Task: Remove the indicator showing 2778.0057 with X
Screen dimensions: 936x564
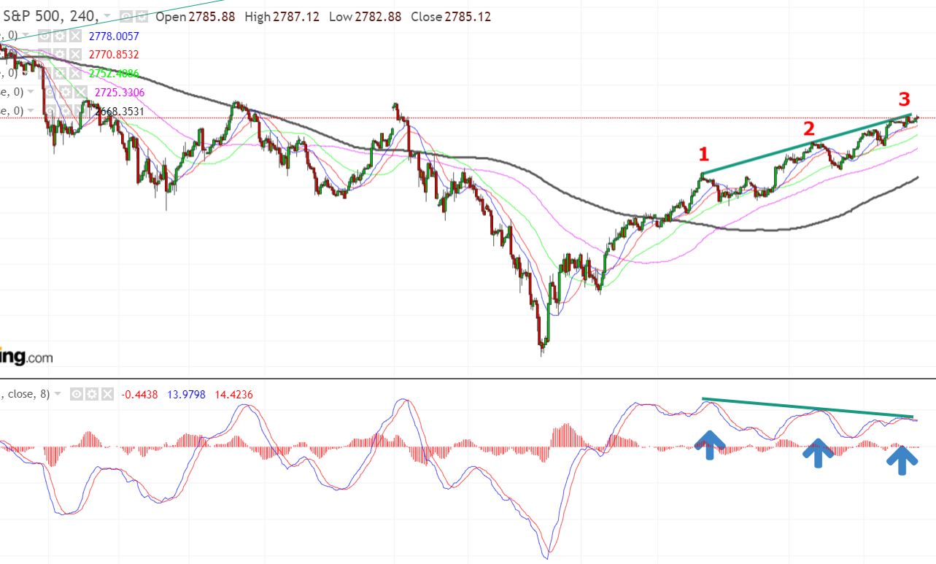Action: tap(75, 36)
